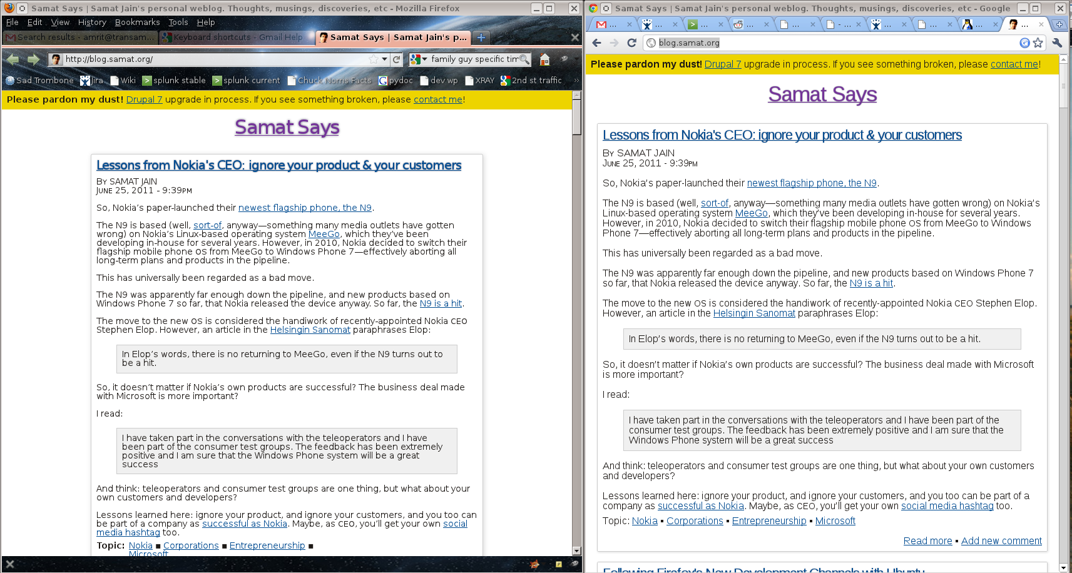
Task: Close the Firefox add-on bar with X
Action: coord(9,564)
